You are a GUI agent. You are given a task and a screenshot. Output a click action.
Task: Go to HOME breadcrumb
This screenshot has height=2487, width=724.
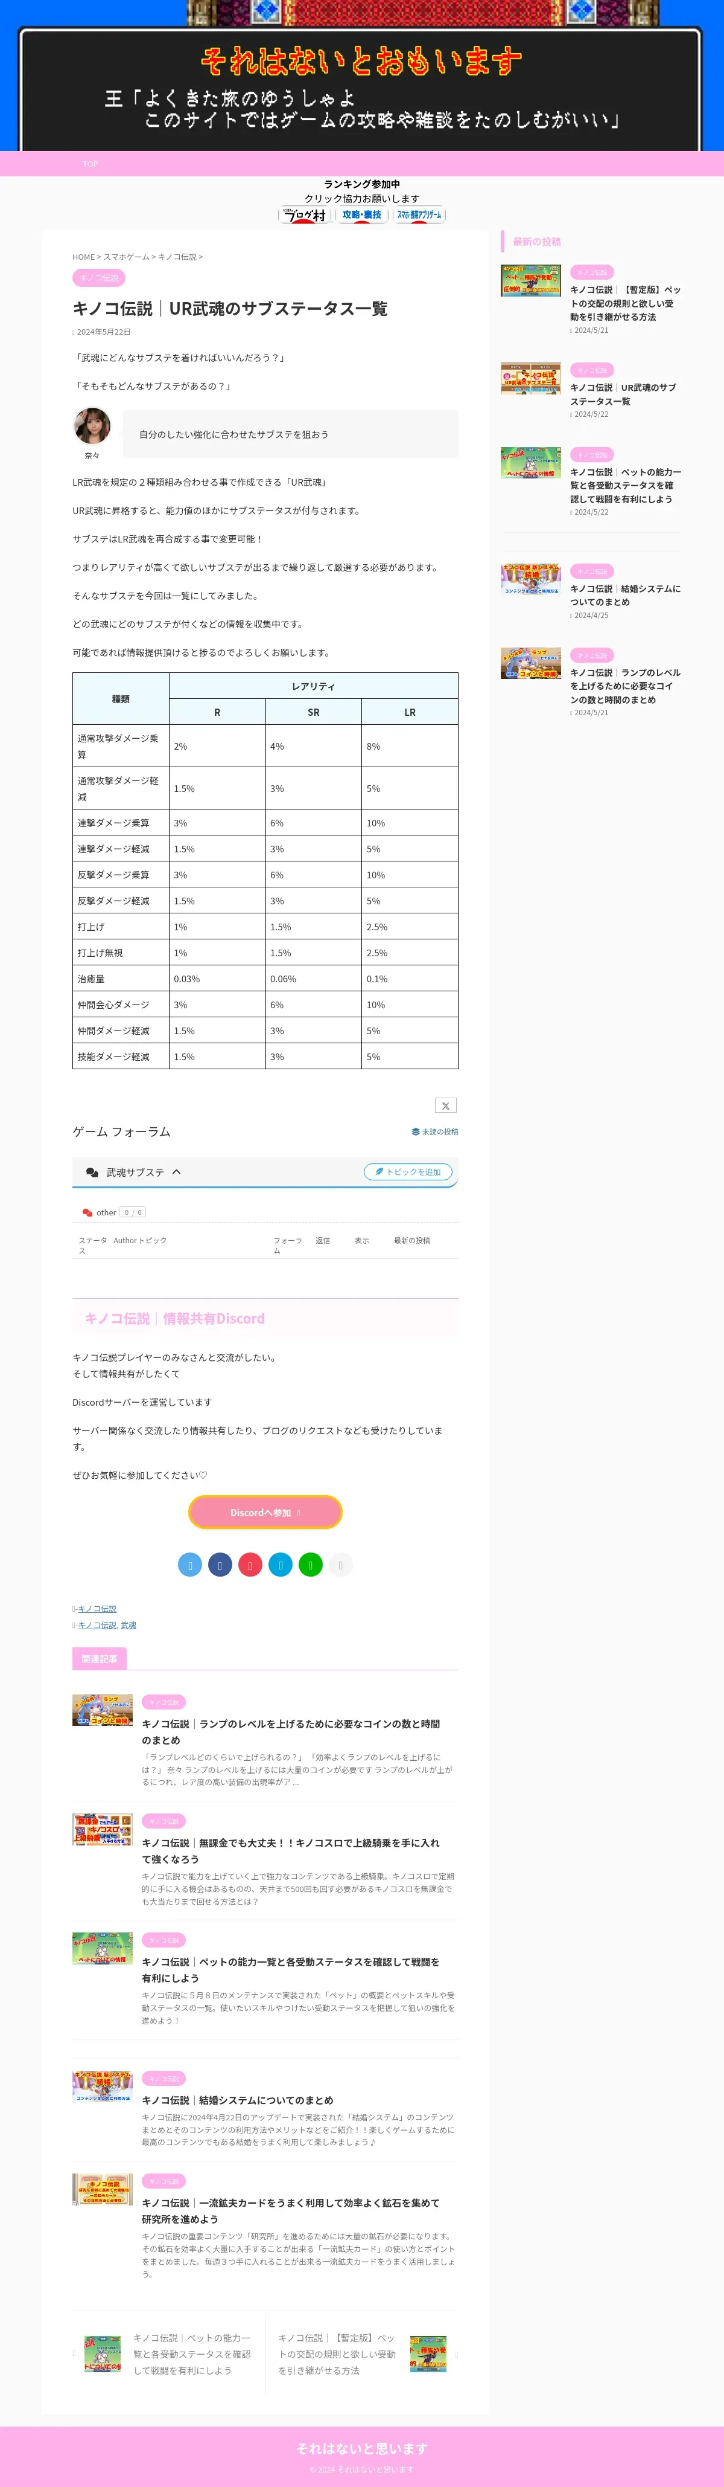[x=83, y=257]
